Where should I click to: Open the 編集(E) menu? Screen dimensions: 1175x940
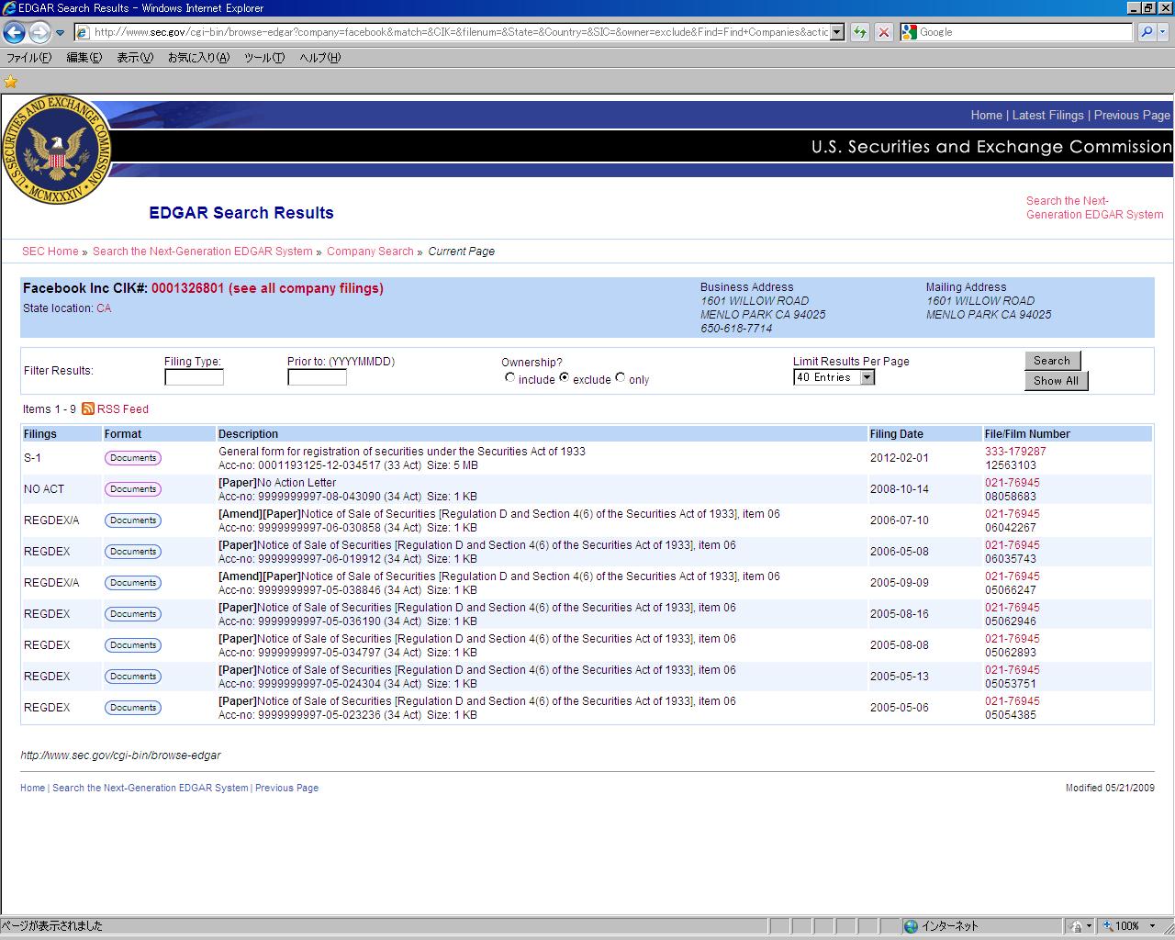[84, 58]
